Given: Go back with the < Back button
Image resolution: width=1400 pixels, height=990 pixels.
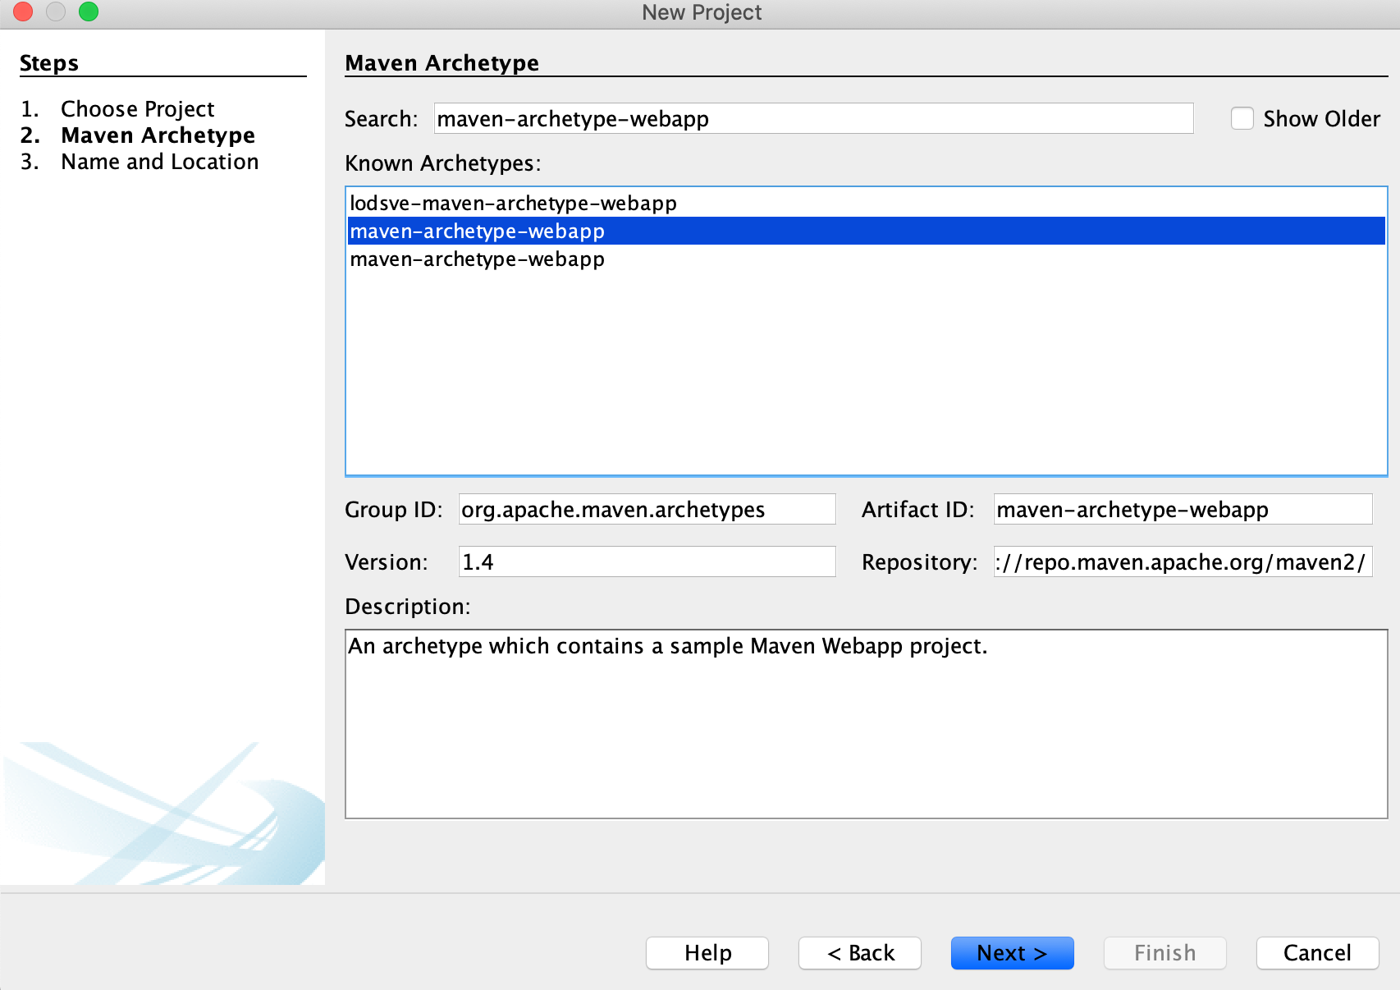Looking at the screenshot, I should (x=860, y=953).
